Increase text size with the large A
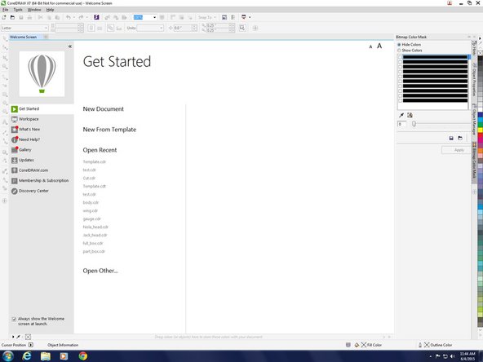The width and height of the screenshot is (483, 362). [x=379, y=46]
